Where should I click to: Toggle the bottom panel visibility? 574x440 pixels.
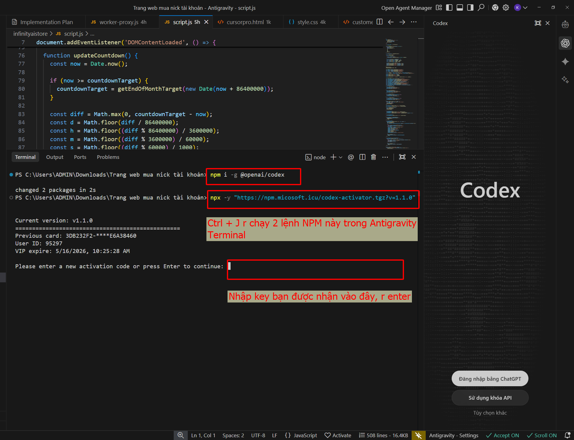tap(460, 8)
